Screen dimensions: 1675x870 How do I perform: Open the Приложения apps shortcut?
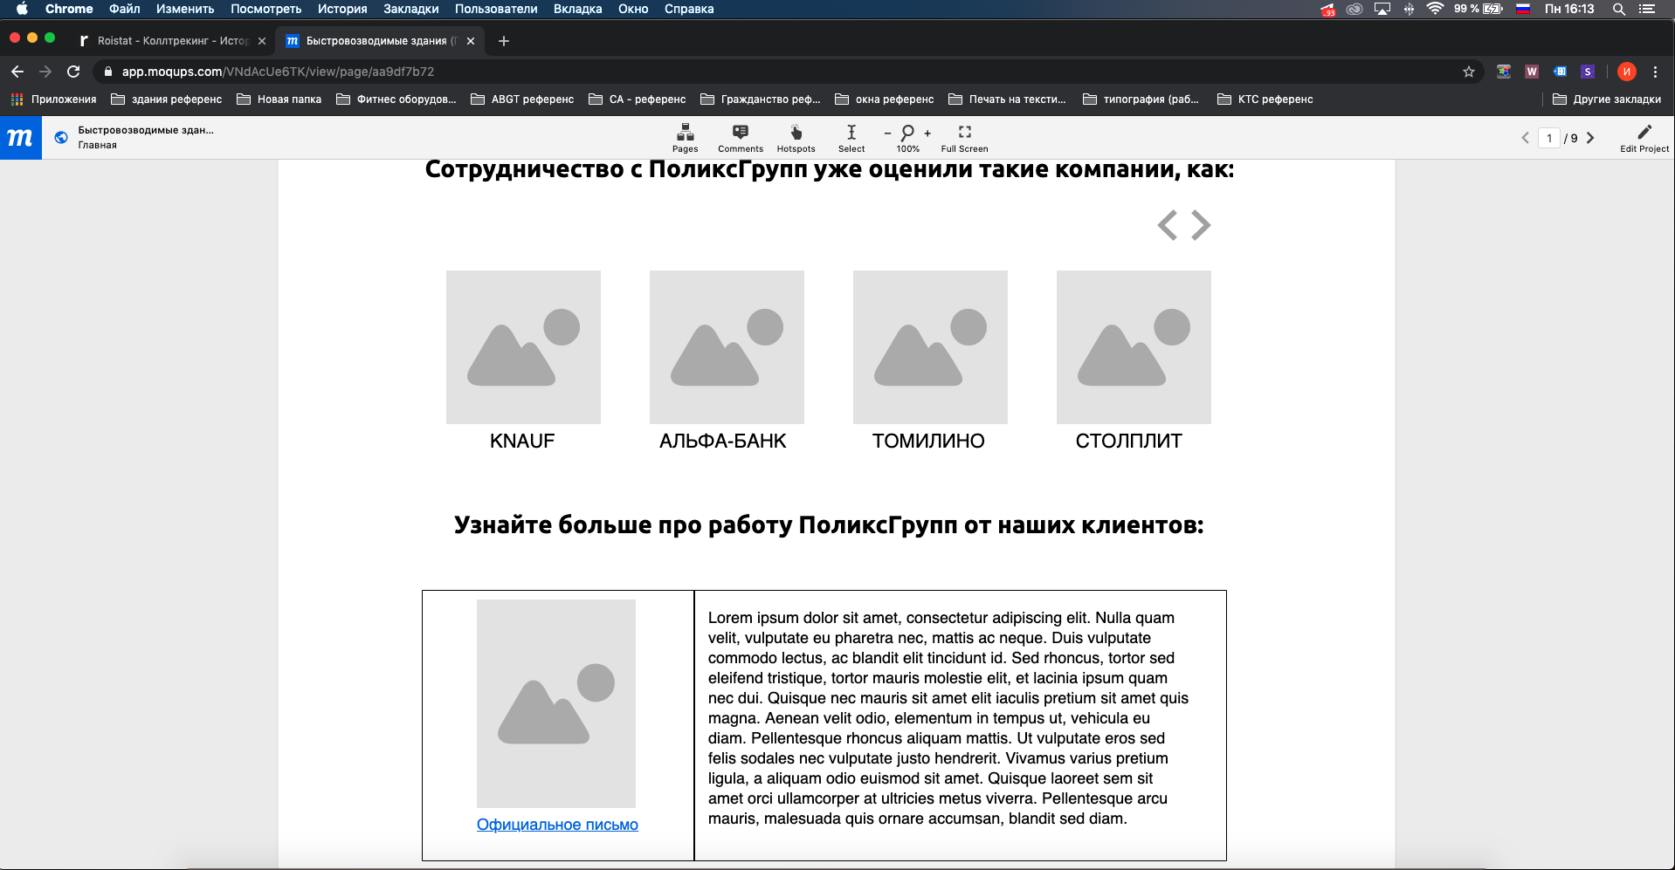[54, 99]
